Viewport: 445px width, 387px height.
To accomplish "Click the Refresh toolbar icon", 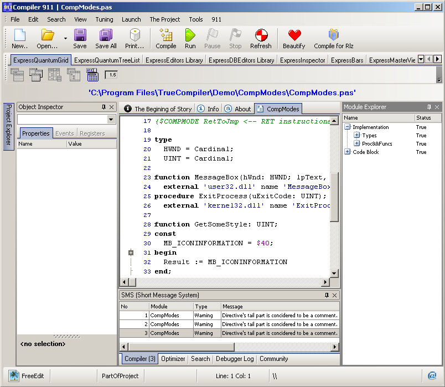I will point(261,36).
